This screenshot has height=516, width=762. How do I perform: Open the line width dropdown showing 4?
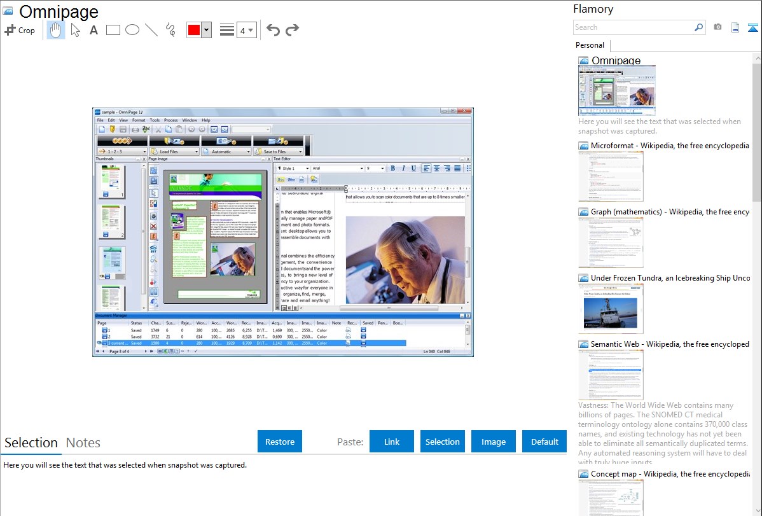click(x=246, y=31)
